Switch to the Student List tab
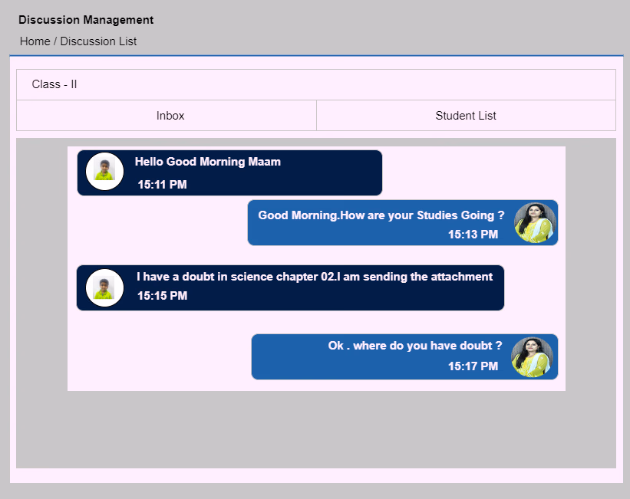Screen dimensions: 630x499 point(466,116)
